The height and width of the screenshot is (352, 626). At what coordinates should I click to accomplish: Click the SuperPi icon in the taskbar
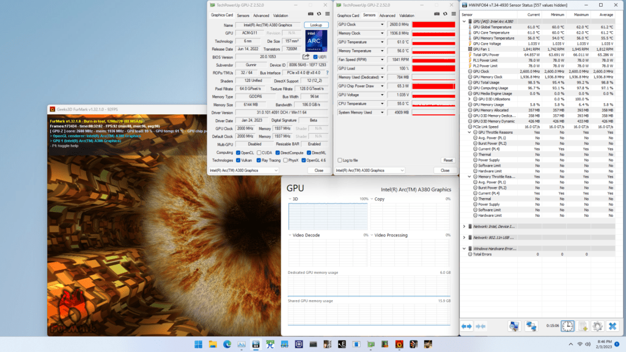[x=270, y=345]
